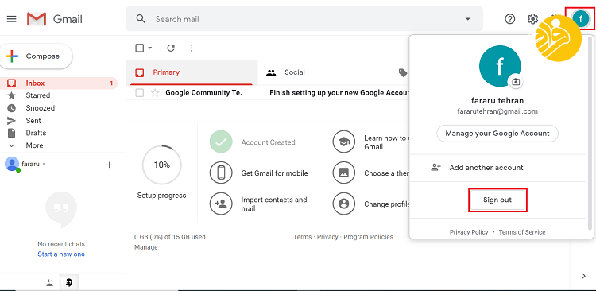Screen dimensions: 596x291
Task: Open Privacy Policy in account panel
Action: tap(469, 232)
